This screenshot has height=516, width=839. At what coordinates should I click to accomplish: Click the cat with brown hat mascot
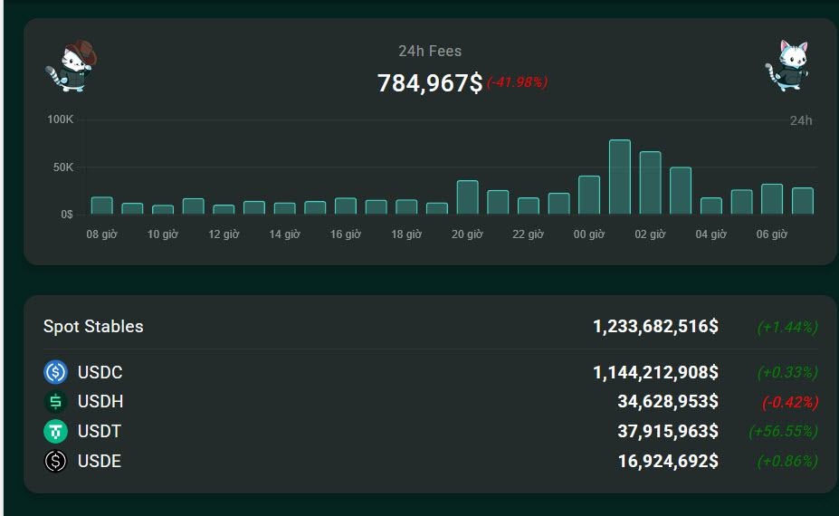72,65
